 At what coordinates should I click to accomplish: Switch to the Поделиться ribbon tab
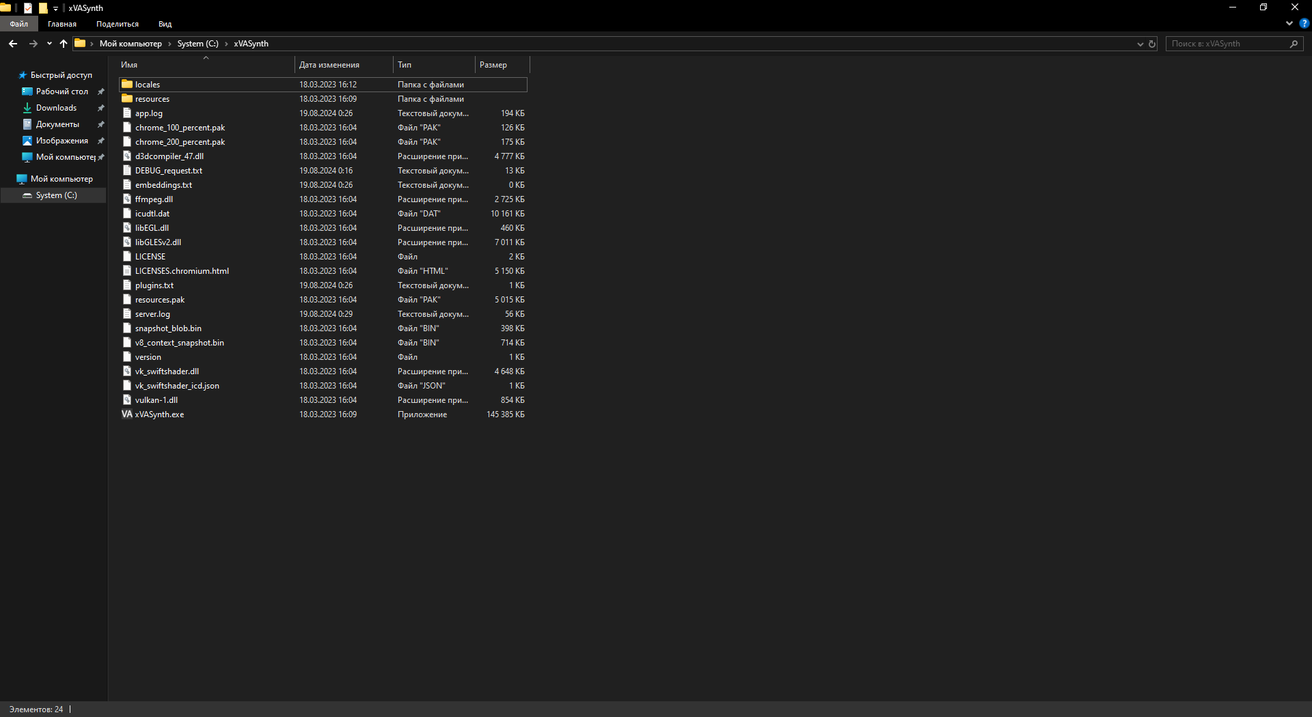[118, 24]
